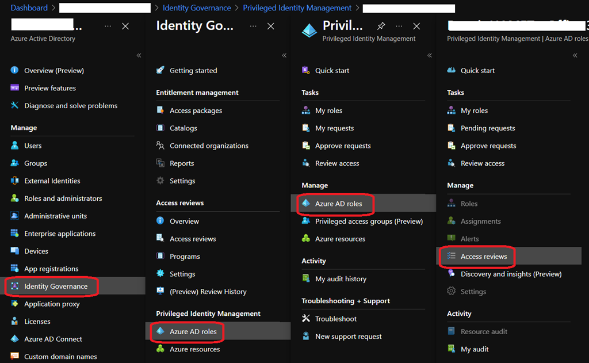Collapse the Privileged Identity Management menu pane

pos(430,55)
